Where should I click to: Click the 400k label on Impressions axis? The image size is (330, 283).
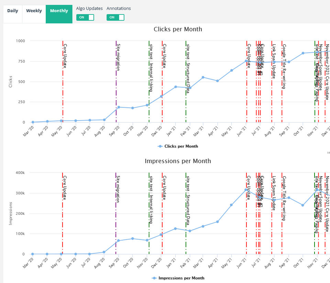[20, 173]
